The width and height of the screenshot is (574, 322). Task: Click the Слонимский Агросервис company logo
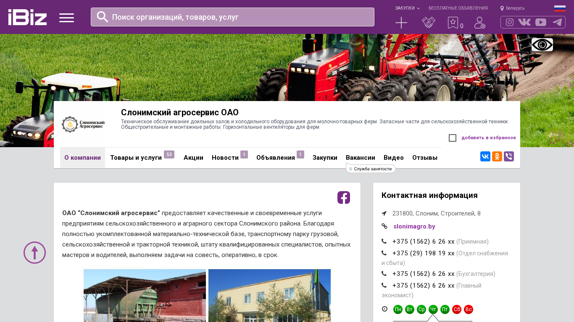click(83, 124)
